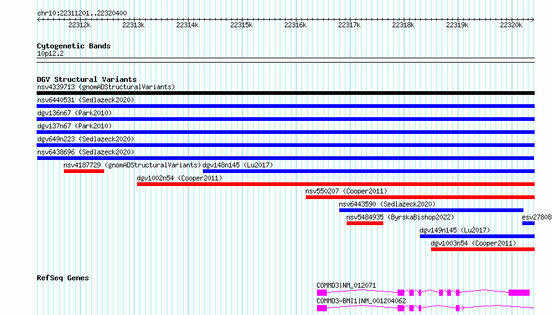Viewport: 552px width, 315px height.
Task: Click the last large exon of COMMD3 NM_012071
Action: 519,293
